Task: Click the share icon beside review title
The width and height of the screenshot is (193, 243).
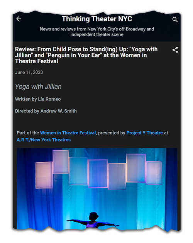Action: pos(175,50)
